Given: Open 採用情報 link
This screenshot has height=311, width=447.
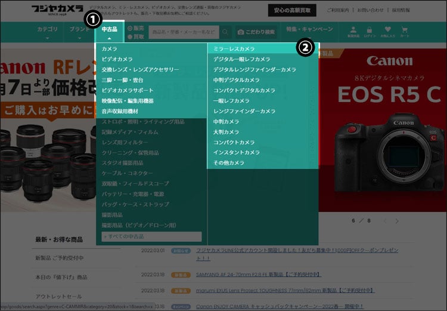Looking at the screenshot, I should tap(401, 10).
